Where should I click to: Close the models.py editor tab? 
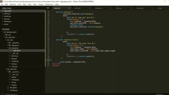pos(110,8)
